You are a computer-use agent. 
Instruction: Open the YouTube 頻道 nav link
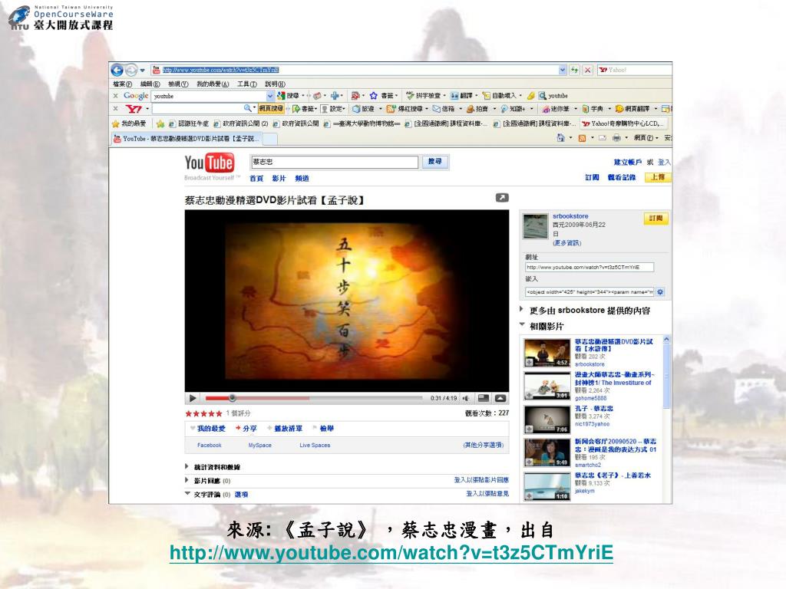[x=302, y=178]
